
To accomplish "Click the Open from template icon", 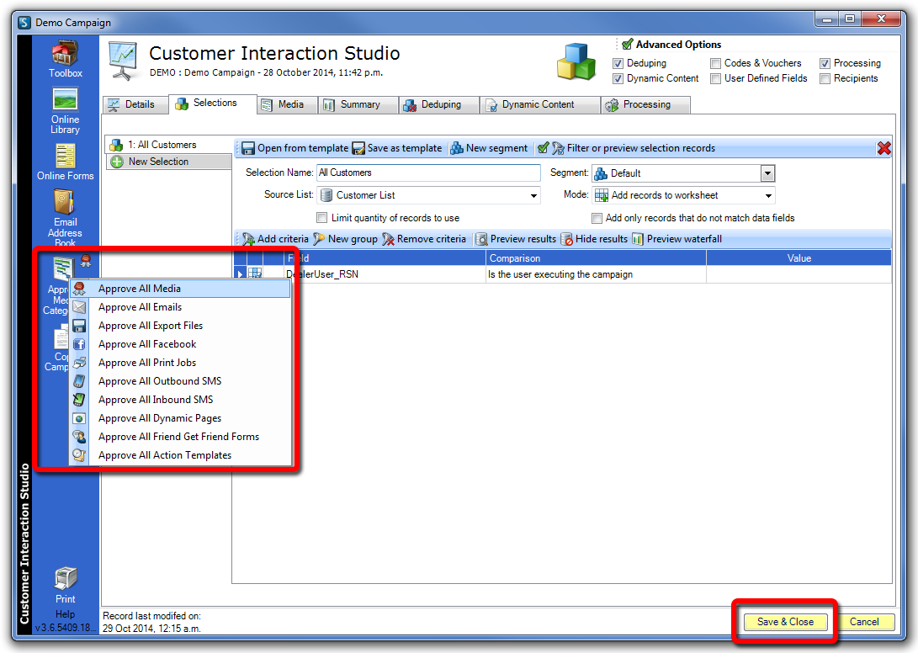I will [x=248, y=148].
